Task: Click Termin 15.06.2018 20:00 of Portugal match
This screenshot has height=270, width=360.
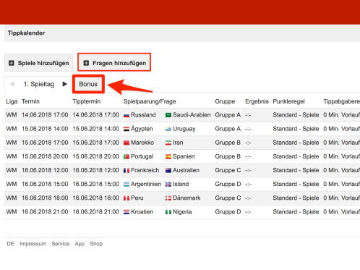Action: tap(45, 156)
